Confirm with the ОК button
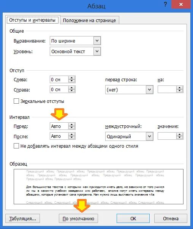 pos(133,218)
